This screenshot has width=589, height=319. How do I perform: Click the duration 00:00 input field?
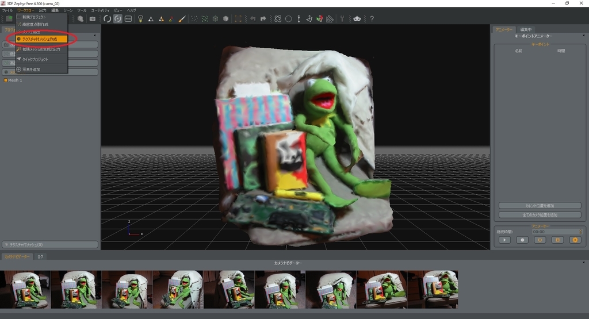pyautogui.click(x=555, y=232)
